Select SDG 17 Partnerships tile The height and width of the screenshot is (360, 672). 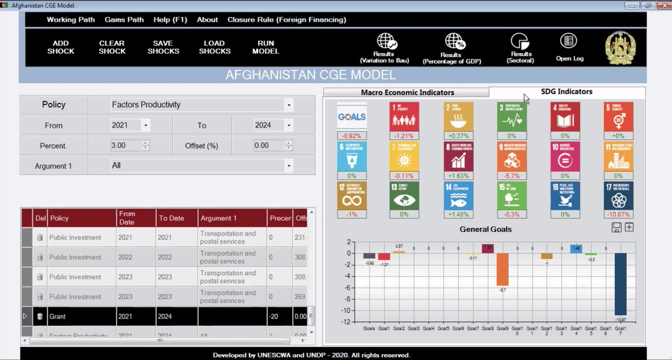619,195
